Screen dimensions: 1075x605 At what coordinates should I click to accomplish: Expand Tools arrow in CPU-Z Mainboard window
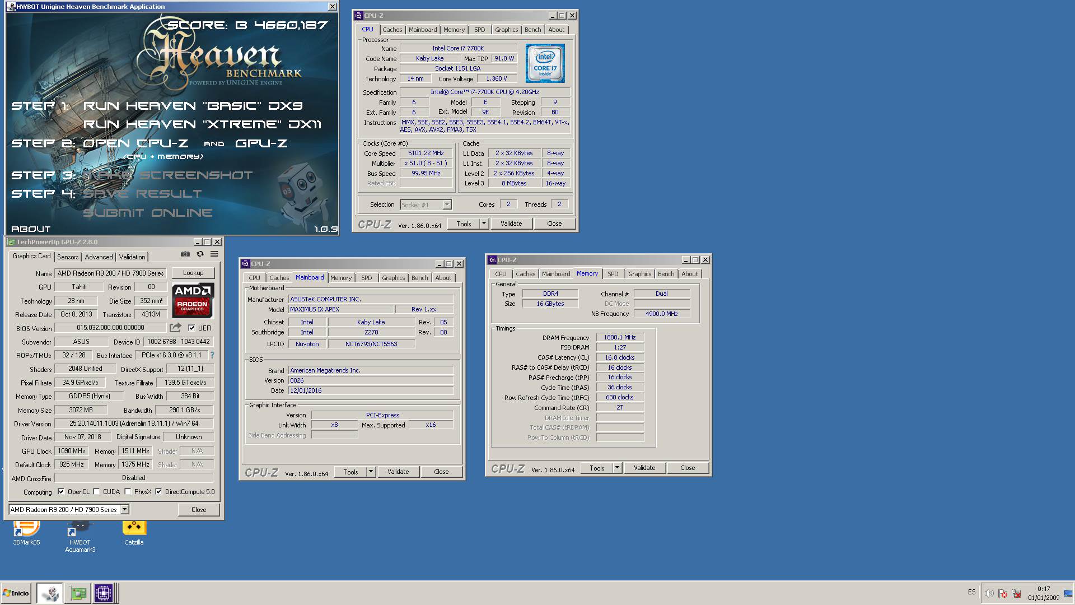pos(371,472)
